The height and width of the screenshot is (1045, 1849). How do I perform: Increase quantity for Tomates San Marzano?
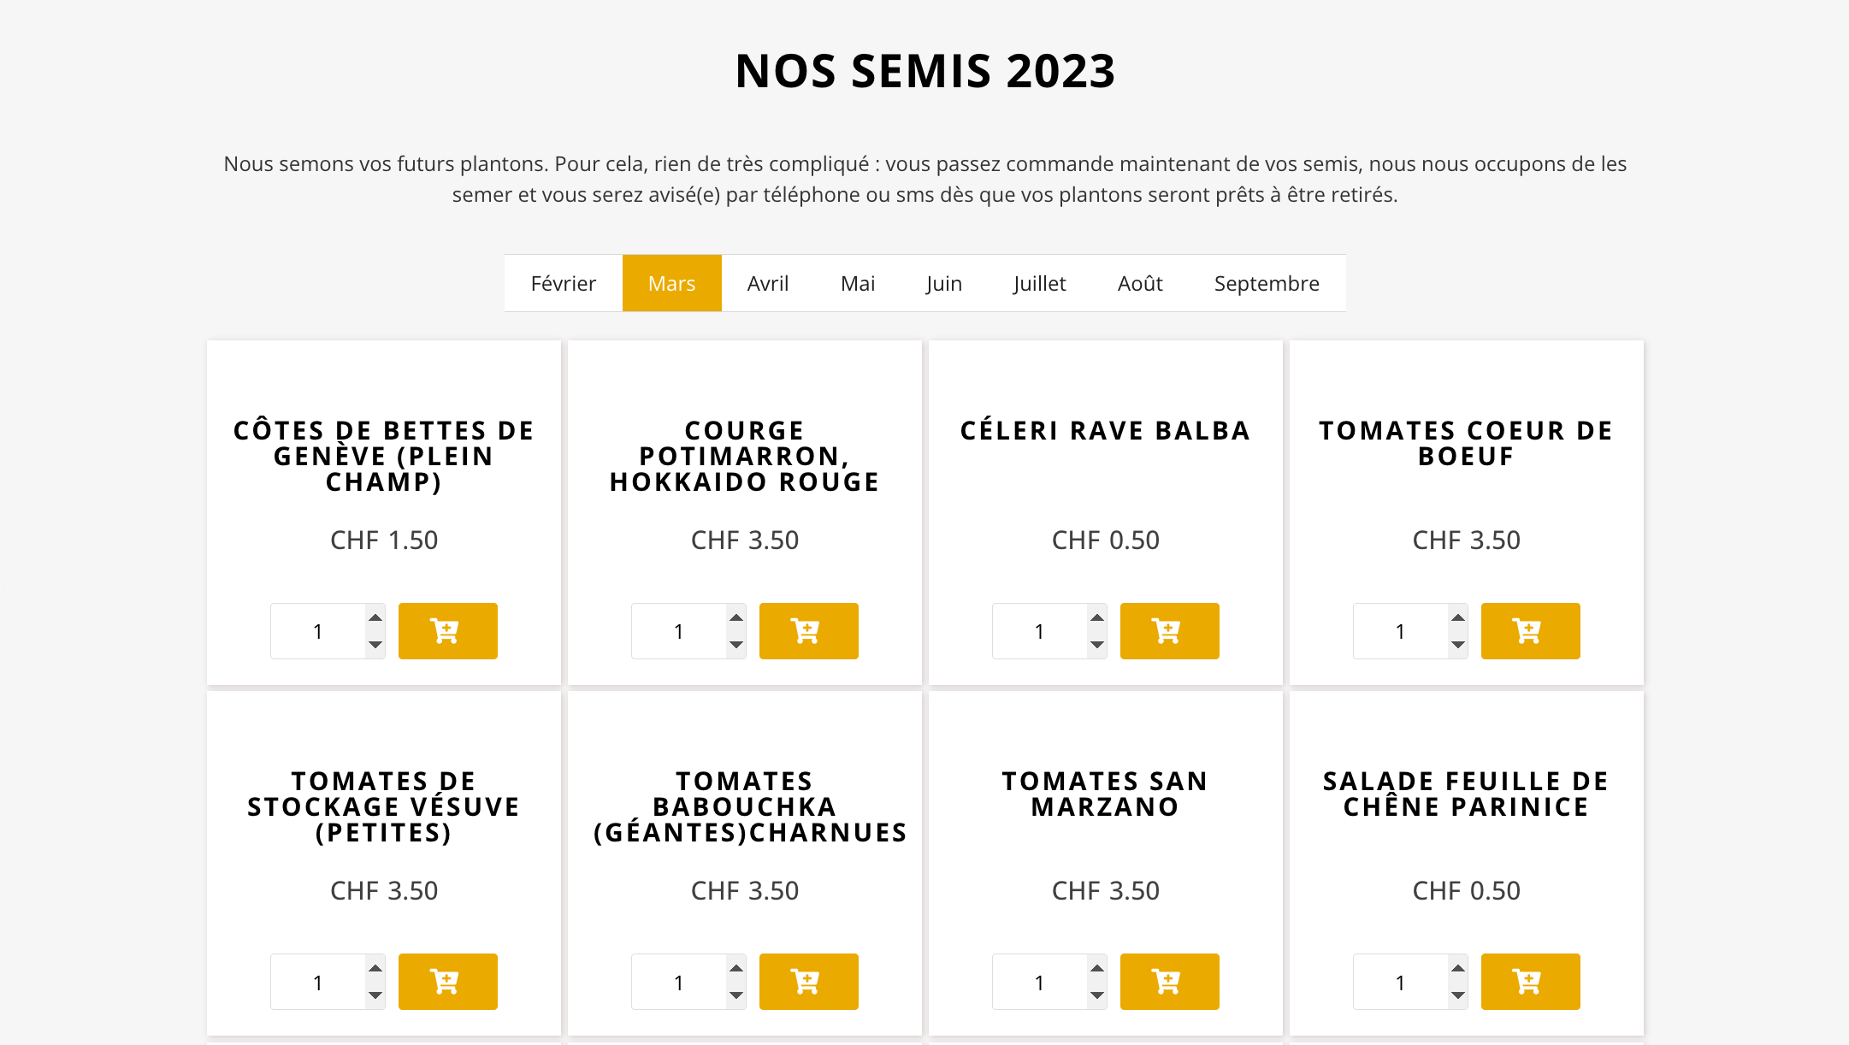coord(1097,968)
